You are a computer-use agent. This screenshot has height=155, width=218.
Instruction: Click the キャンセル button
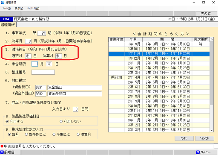204,138
